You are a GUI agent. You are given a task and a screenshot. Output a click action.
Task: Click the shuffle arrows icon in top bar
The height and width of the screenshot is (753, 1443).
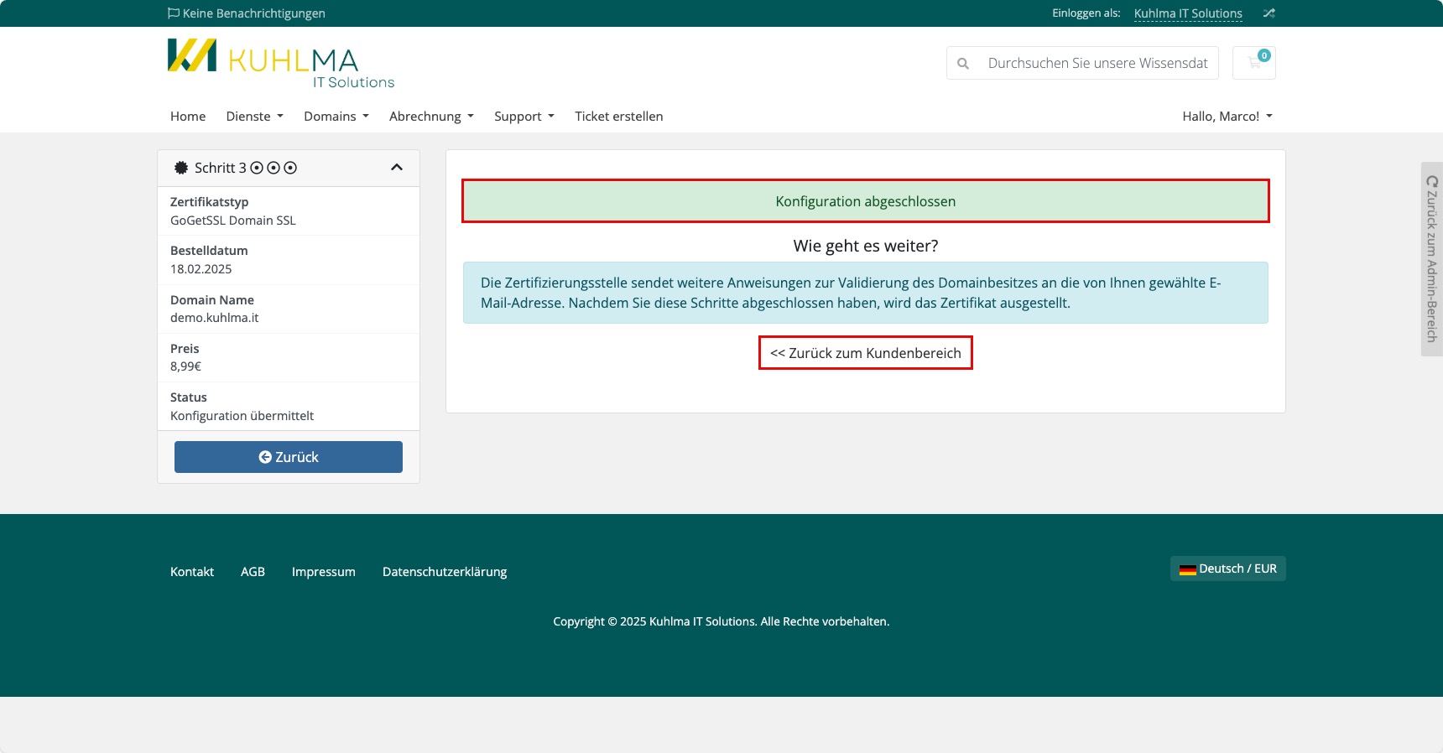pos(1269,13)
